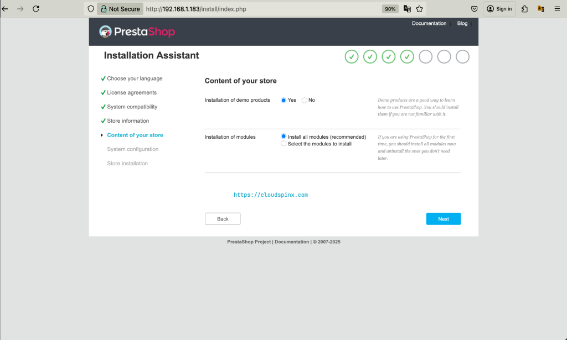
Task: Open the browser extensions icon
Action: click(x=525, y=9)
